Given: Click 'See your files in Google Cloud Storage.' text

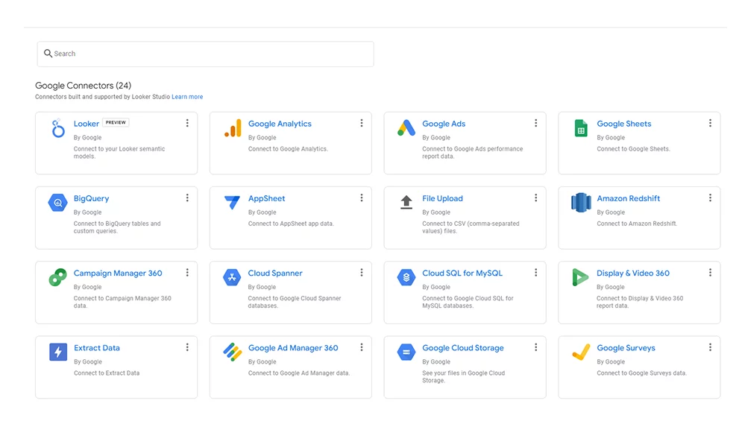Looking at the screenshot, I should [463, 376].
